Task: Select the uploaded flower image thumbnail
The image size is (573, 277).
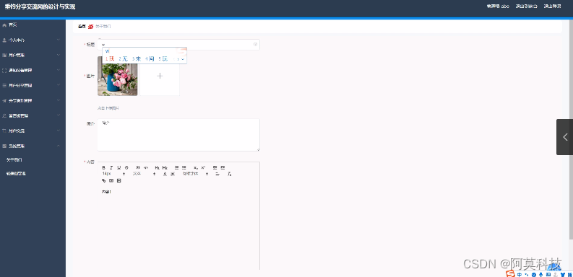Action: 117,76
